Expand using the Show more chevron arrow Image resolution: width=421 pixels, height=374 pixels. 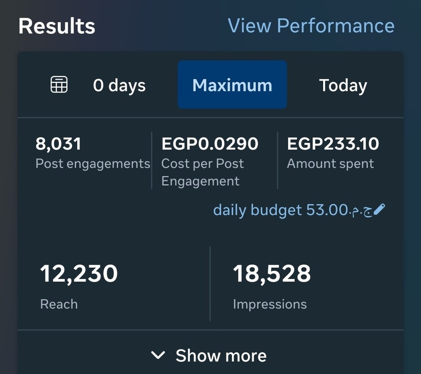coord(158,355)
